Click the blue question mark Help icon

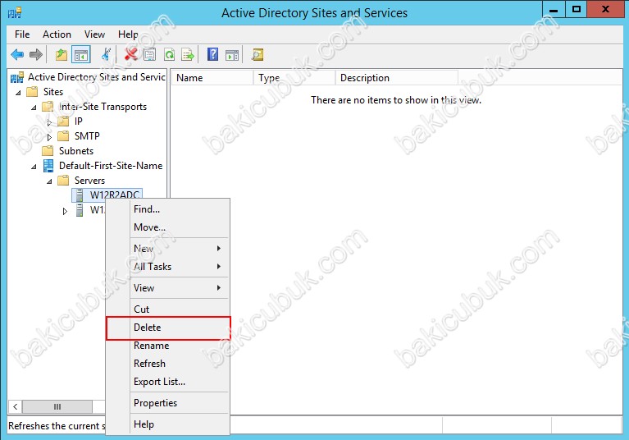pyautogui.click(x=212, y=54)
